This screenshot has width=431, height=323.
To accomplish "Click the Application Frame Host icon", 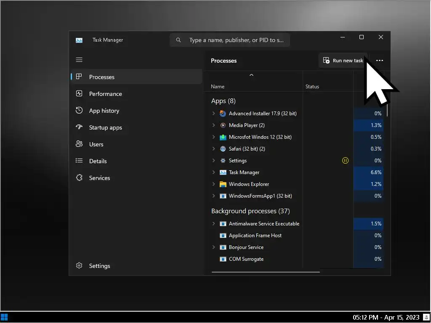I will (223, 236).
